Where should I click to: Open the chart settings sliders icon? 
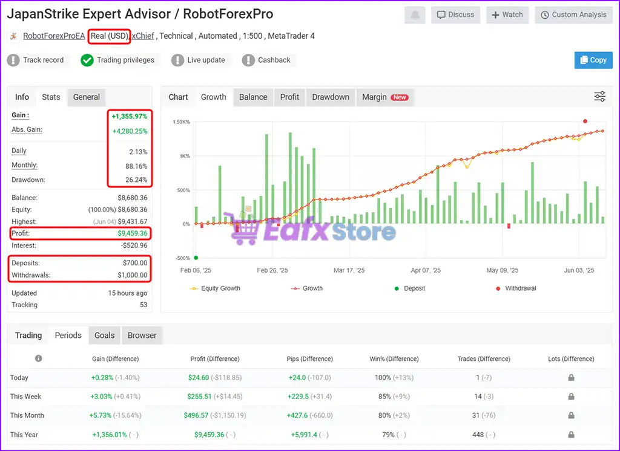[x=599, y=96]
